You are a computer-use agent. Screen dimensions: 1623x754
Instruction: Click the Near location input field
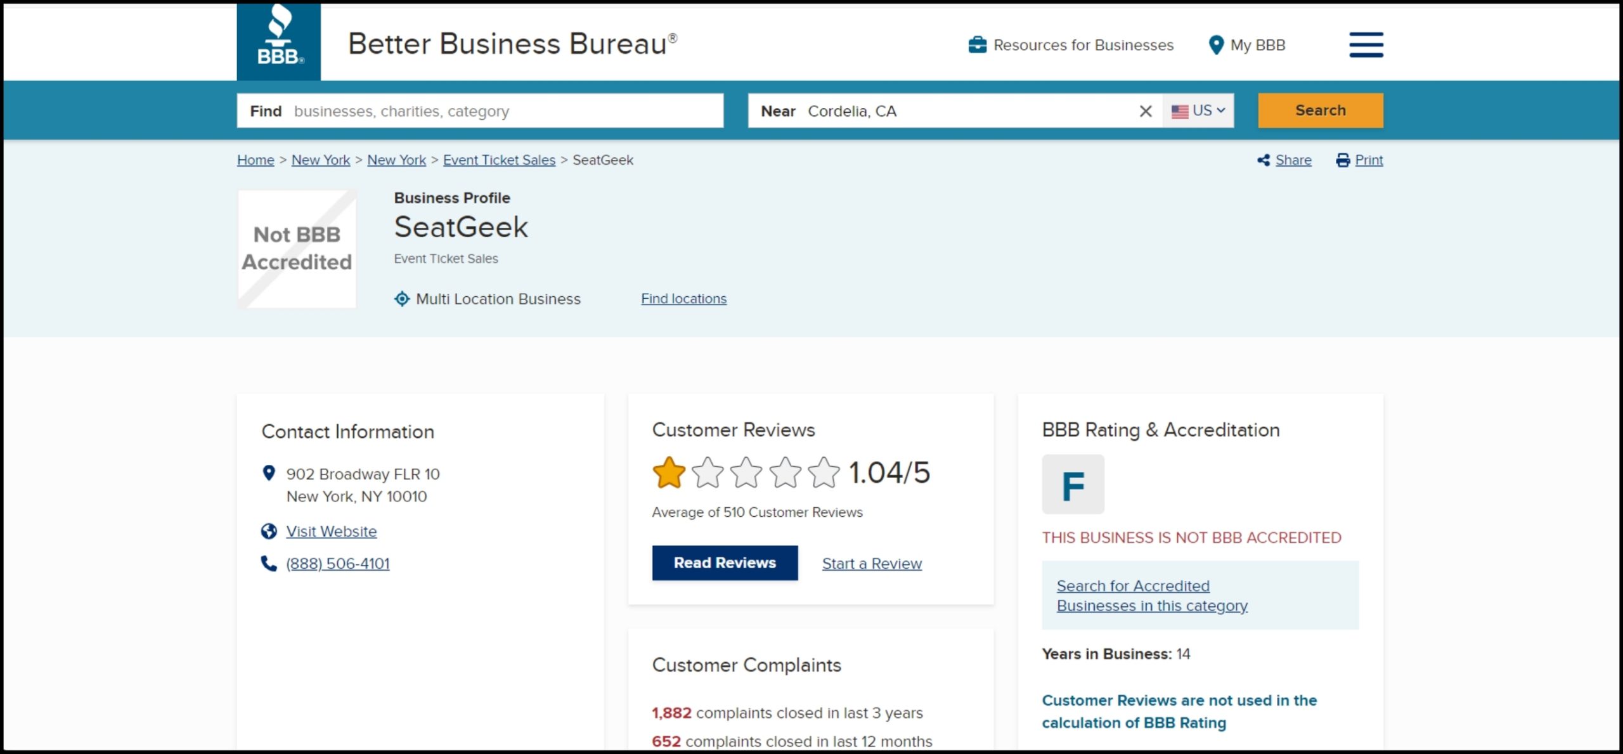click(x=964, y=112)
